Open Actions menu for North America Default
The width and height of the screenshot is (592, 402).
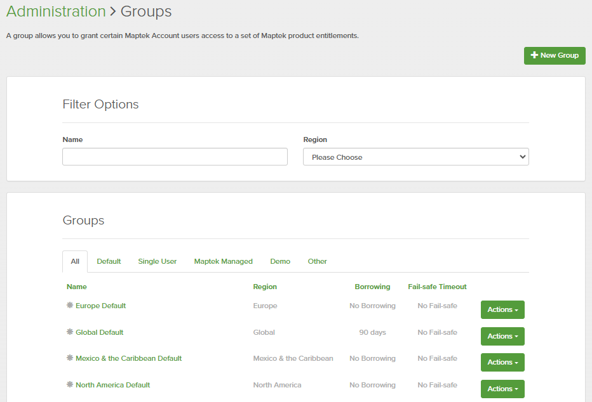502,389
